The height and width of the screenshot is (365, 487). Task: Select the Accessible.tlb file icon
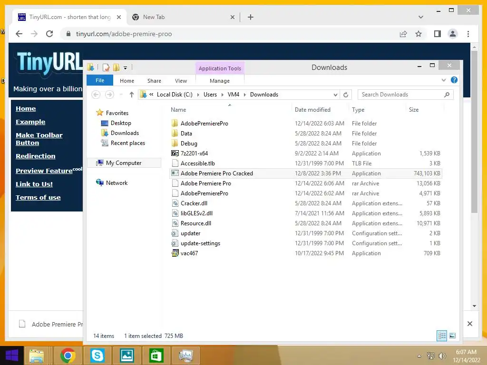tap(175, 163)
